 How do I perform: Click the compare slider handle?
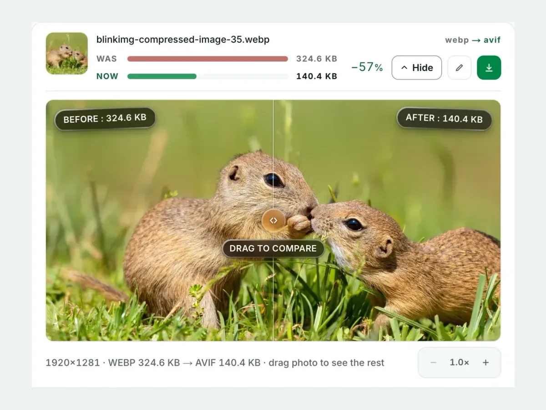(x=273, y=220)
